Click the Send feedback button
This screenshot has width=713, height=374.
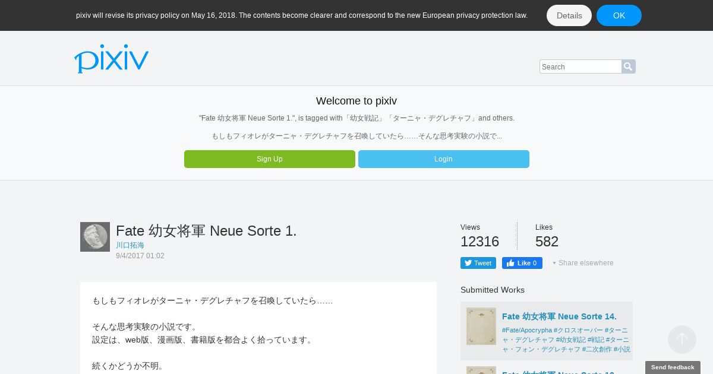pos(673,367)
